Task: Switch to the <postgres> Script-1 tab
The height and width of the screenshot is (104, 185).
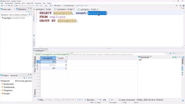Action: point(64,9)
